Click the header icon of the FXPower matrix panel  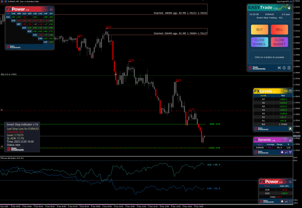(x=51, y=9)
